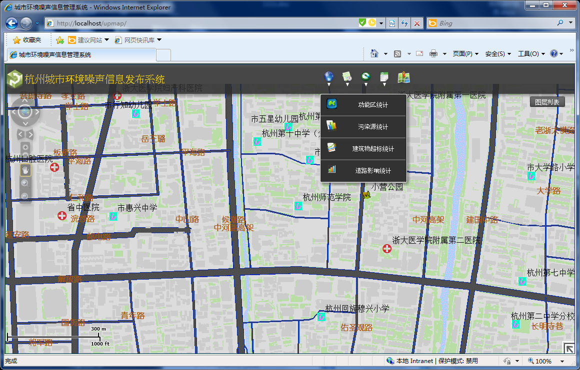Click the green spreadsheet icon in header

point(384,76)
